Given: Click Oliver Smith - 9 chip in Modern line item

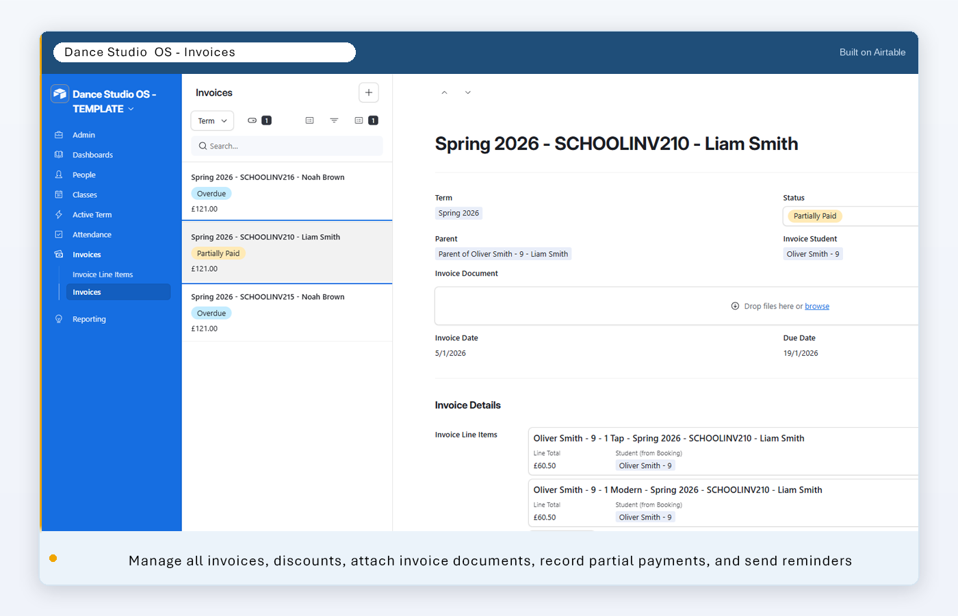Looking at the screenshot, I should [645, 517].
